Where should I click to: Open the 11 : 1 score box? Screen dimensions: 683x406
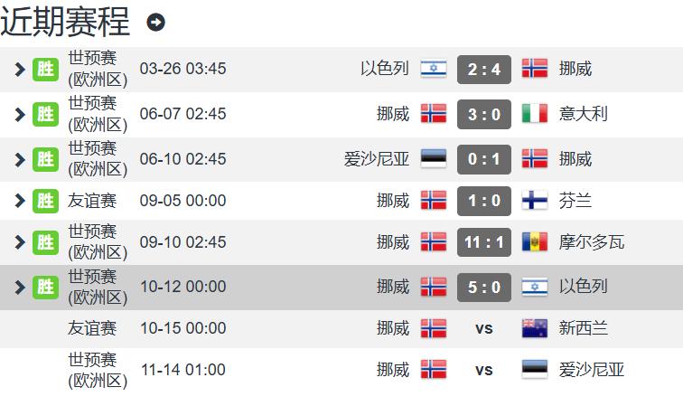coord(484,242)
